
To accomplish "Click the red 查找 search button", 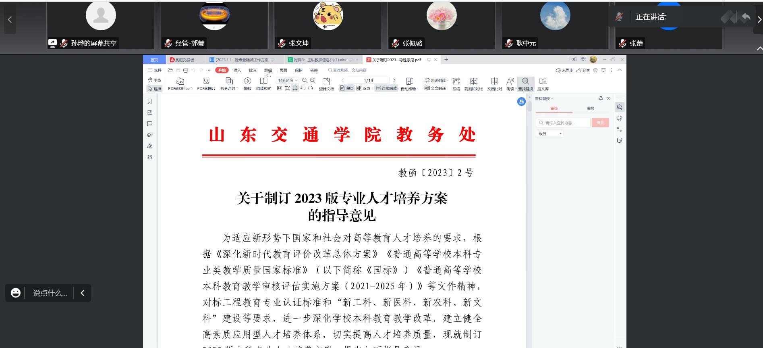I will point(600,123).
